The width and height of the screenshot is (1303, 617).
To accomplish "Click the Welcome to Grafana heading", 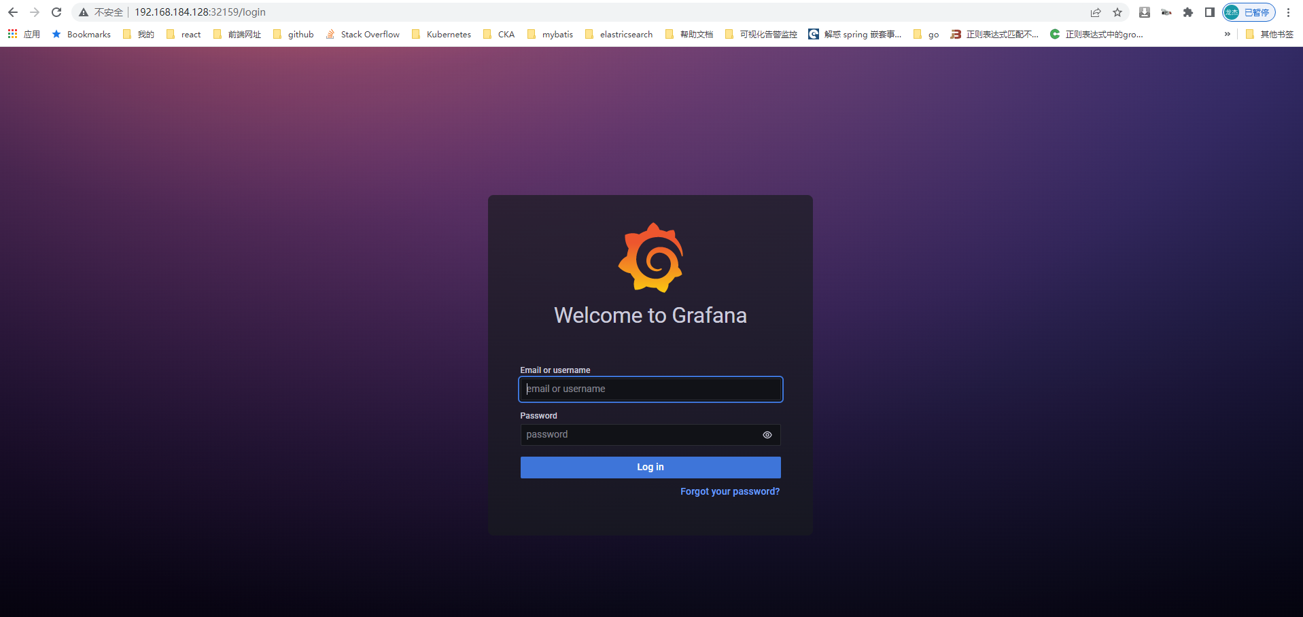I will [x=650, y=315].
